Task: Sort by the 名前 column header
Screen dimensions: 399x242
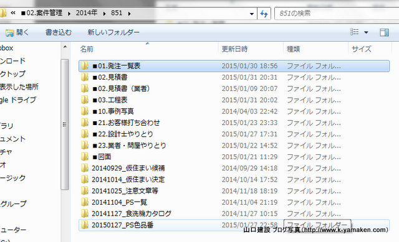Action: pos(87,49)
